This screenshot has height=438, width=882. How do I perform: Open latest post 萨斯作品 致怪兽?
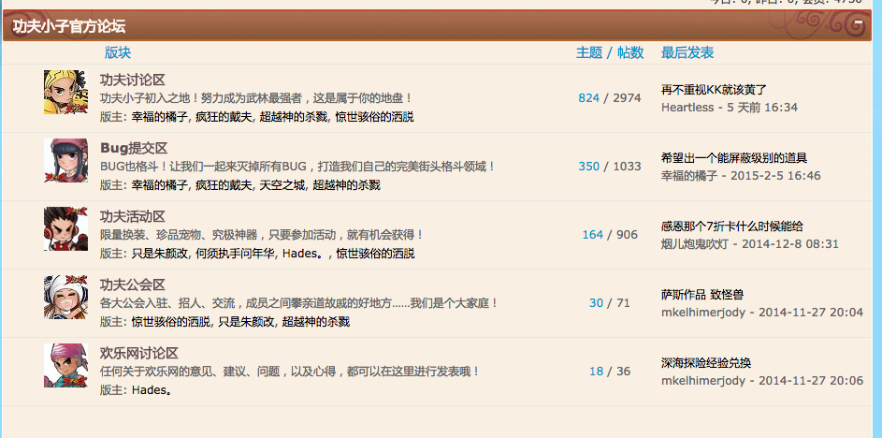(702, 295)
